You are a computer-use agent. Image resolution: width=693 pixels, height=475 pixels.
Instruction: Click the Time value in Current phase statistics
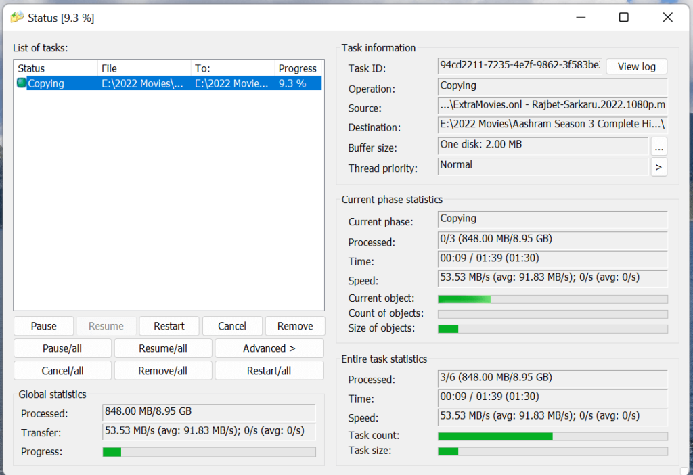point(552,259)
